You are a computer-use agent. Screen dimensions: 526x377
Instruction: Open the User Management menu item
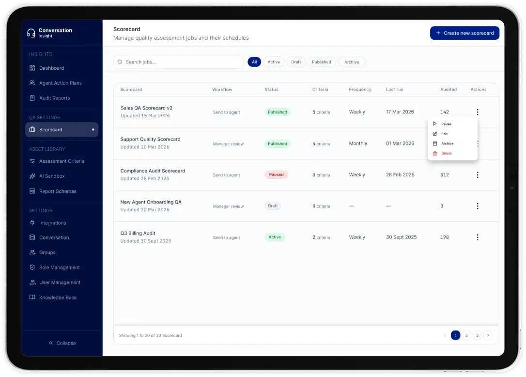[62, 283]
